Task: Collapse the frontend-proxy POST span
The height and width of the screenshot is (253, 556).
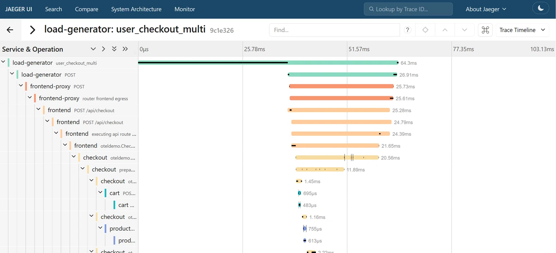Action: pos(21,86)
